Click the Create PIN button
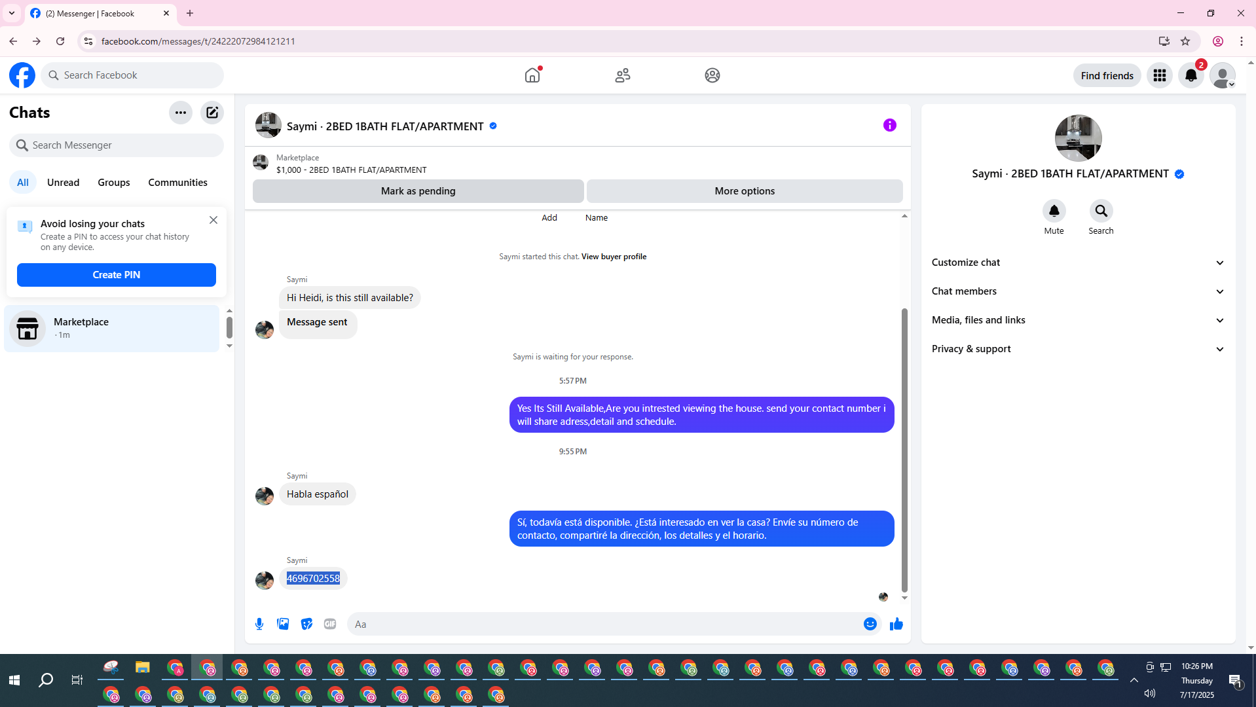This screenshot has height=707, width=1256. coord(117,275)
